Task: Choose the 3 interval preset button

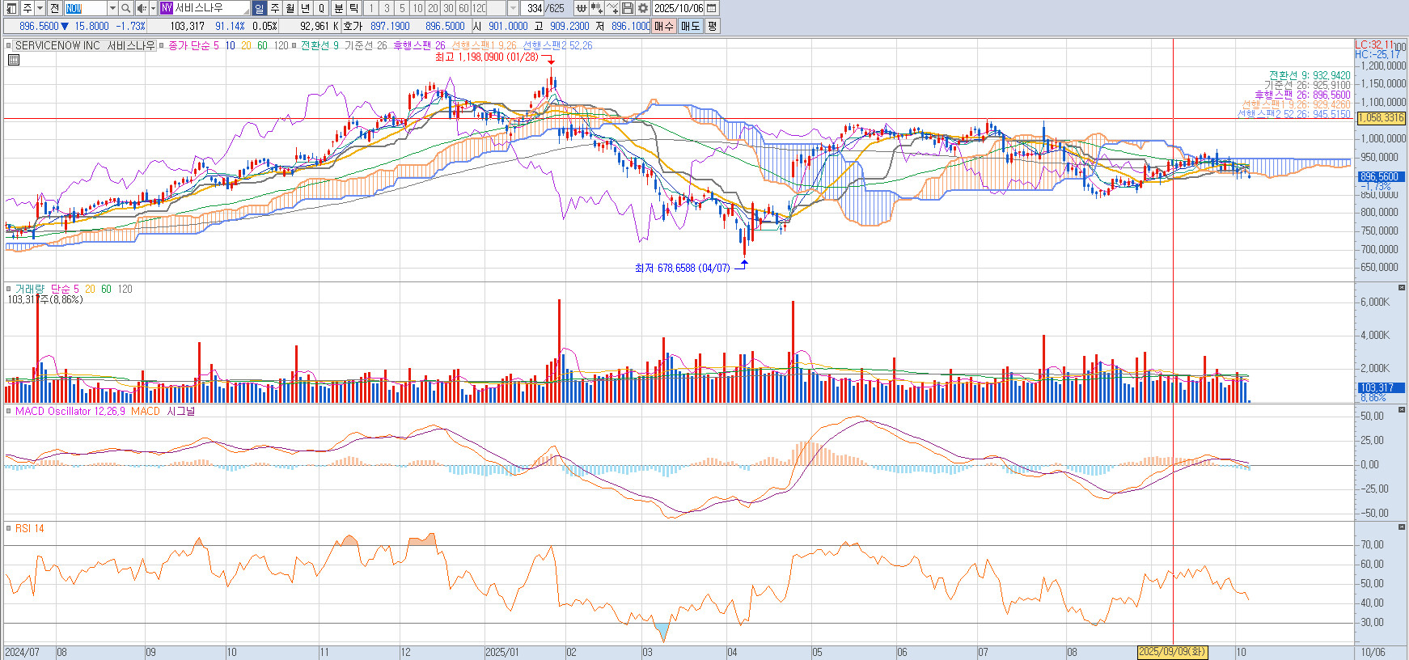Action: 387,8
